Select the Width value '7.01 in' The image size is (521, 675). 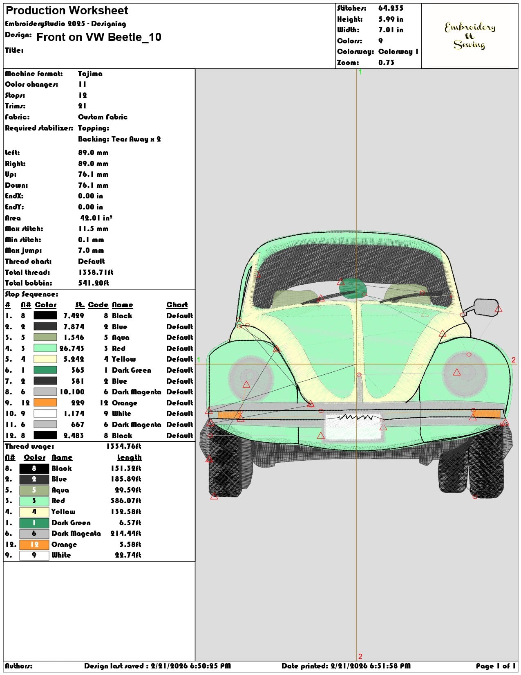[x=391, y=30]
